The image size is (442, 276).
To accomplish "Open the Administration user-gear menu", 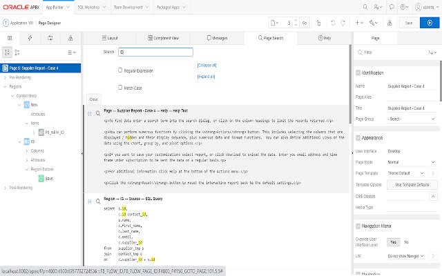I will (378, 7).
